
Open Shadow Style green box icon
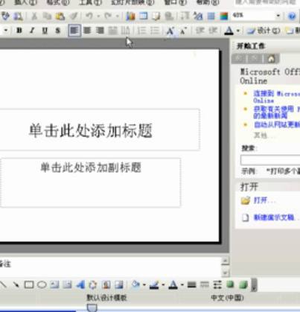(x=230, y=284)
